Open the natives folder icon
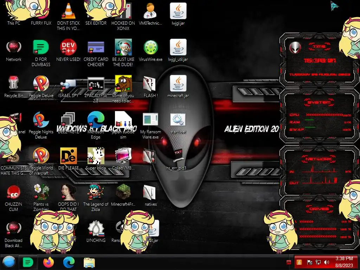The image size is (360, 270). [150, 195]
